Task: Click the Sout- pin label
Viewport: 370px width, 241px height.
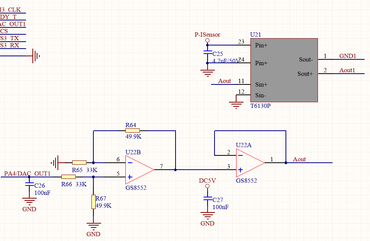Action: point(306,60)
